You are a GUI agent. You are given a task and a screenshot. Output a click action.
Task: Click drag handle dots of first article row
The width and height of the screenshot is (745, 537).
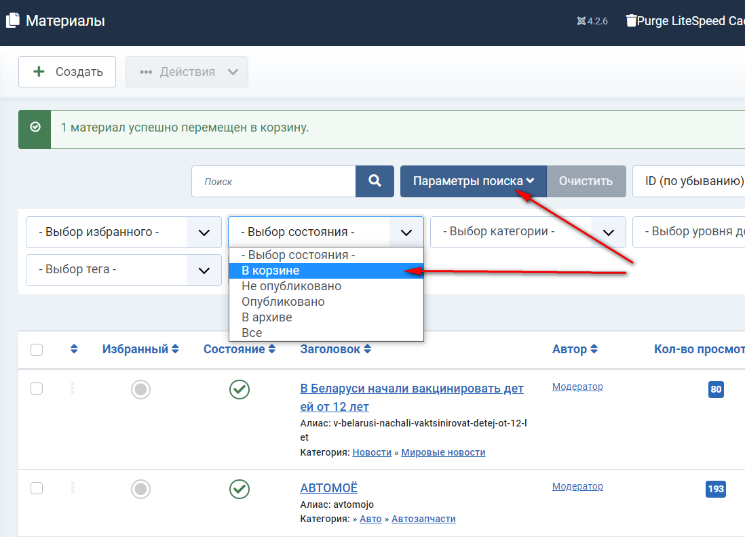coord(73,389)
